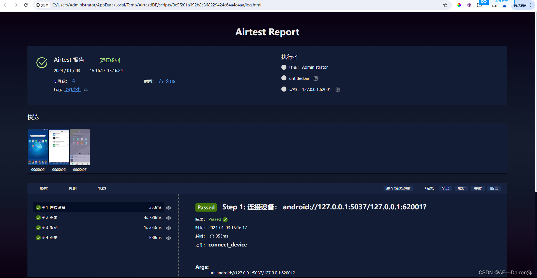The width and height of the screenshot is (537, 278).
Task: Filter steps by 全部
Action: click(445, 188)
